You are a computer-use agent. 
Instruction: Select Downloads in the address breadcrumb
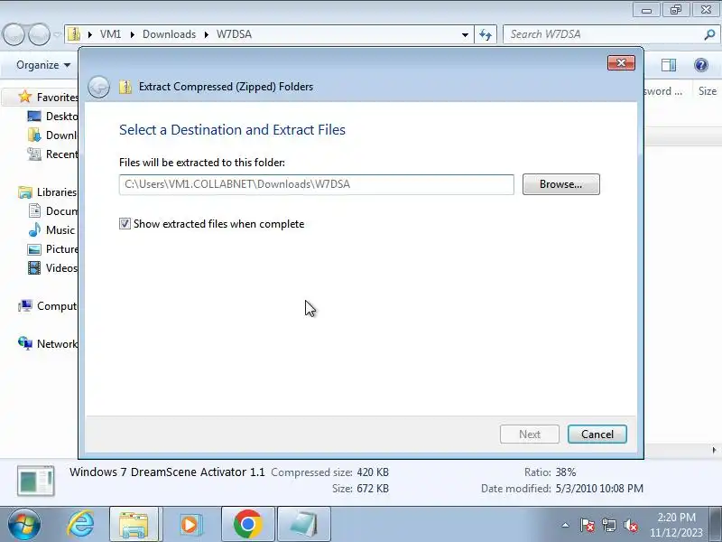pos(169,34)
